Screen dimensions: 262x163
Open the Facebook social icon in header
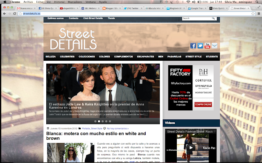pos(193,46)
